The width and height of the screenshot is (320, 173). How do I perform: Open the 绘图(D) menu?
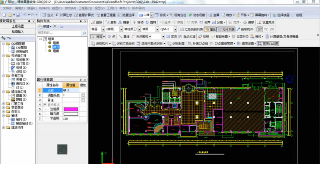[57, 8]
